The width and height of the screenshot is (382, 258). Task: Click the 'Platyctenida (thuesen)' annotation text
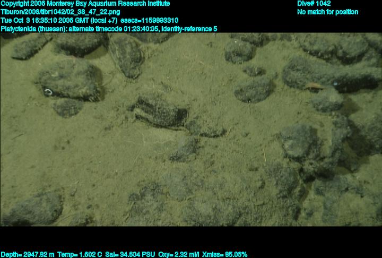[x=33, y=29]
